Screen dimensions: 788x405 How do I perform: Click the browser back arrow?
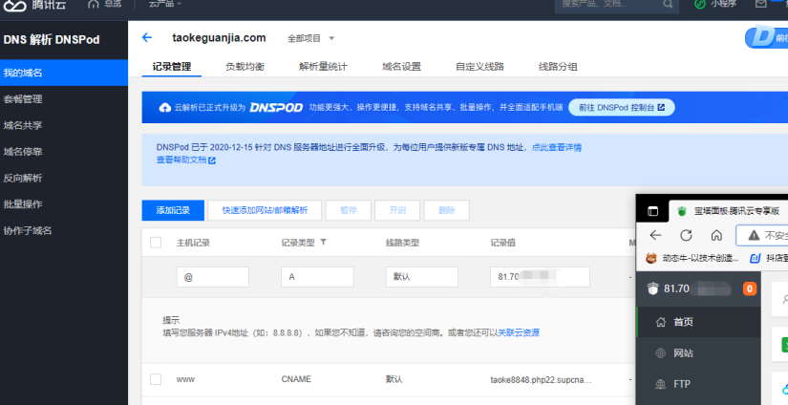655,235
